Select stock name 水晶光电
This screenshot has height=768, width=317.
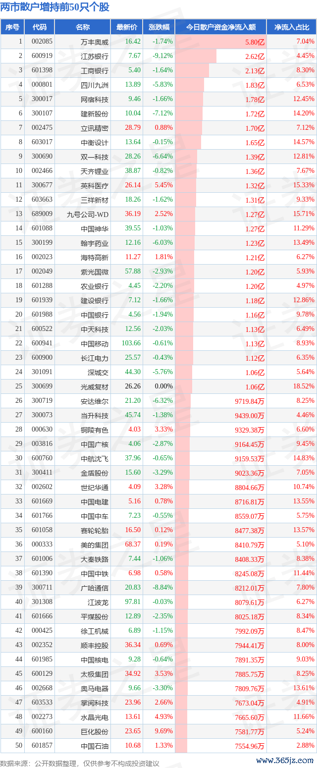click(94, 717)
